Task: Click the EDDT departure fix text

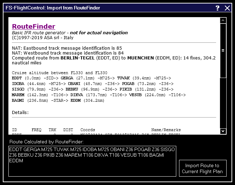Action: (17, 78)
